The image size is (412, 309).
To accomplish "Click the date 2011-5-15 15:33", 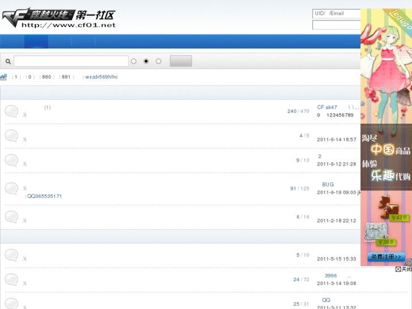I will pos(337,259).
